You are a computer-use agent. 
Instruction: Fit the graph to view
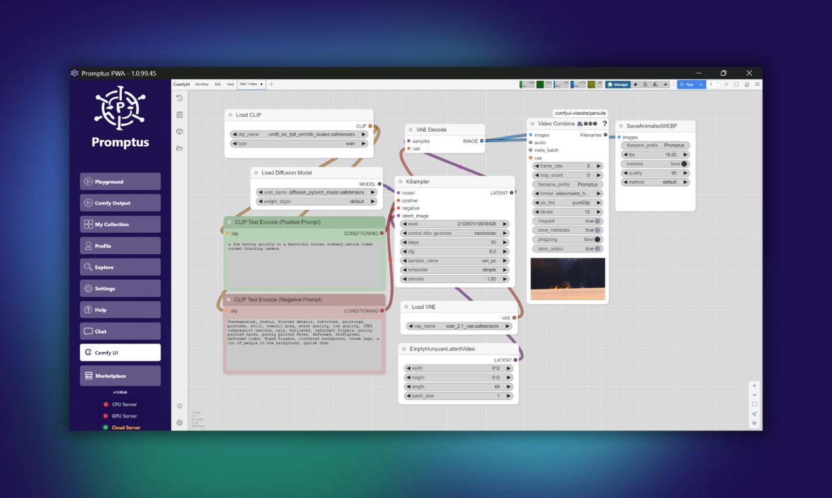click(x=755, y=404)
